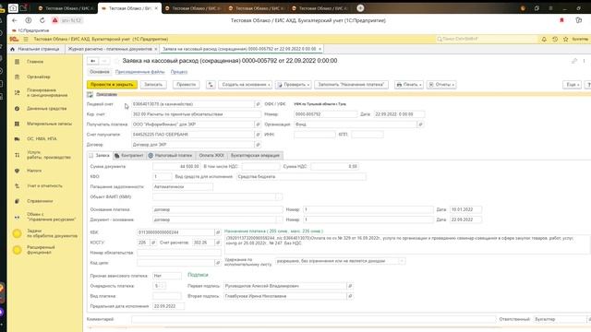Open Создать на основании dropdown
This screenshot has height=332, width=591.
click(x=245, y=85)
